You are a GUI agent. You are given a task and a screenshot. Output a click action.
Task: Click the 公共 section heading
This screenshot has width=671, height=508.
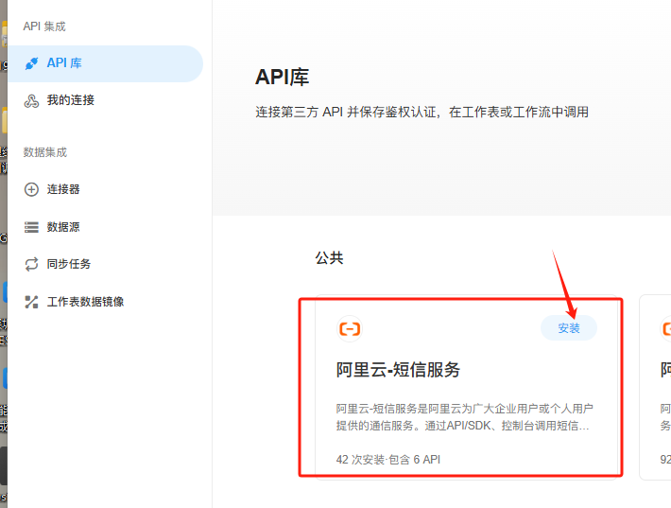[329, 258]
